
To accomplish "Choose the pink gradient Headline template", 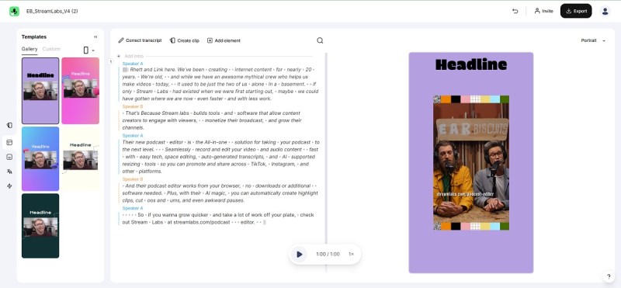I will click(x=81, y=91).
